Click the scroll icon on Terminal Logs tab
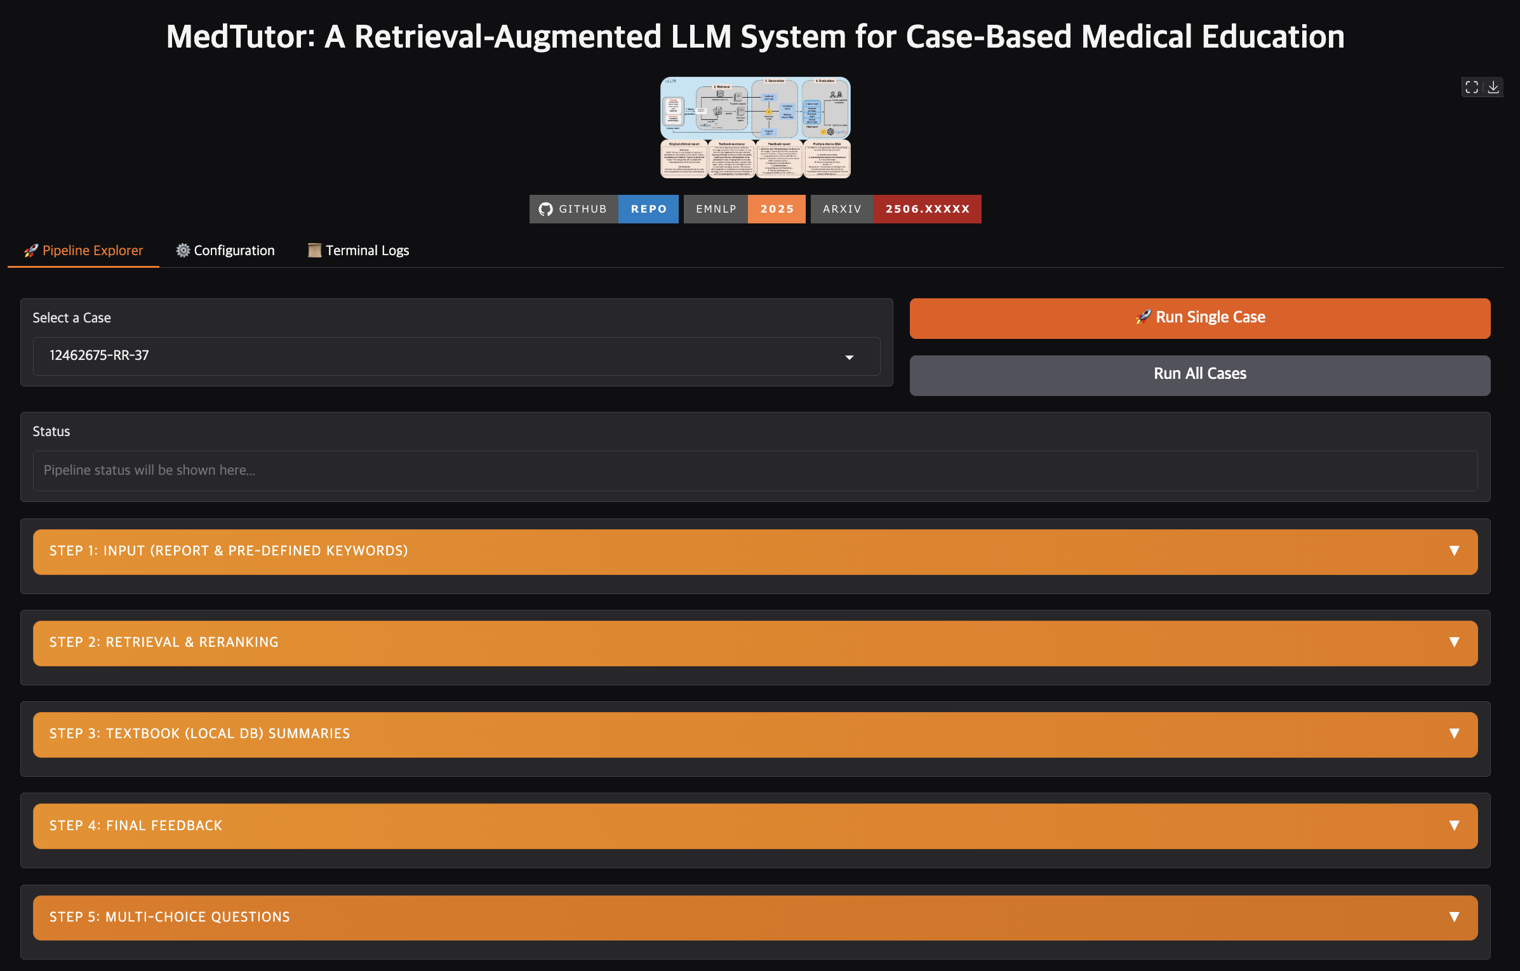This screenshot has width=1520, height=971. tap(314, 251)
